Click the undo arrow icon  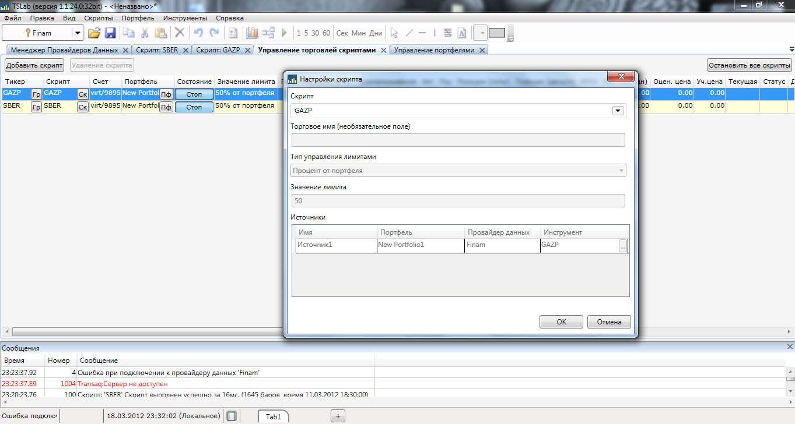(198, 33)
